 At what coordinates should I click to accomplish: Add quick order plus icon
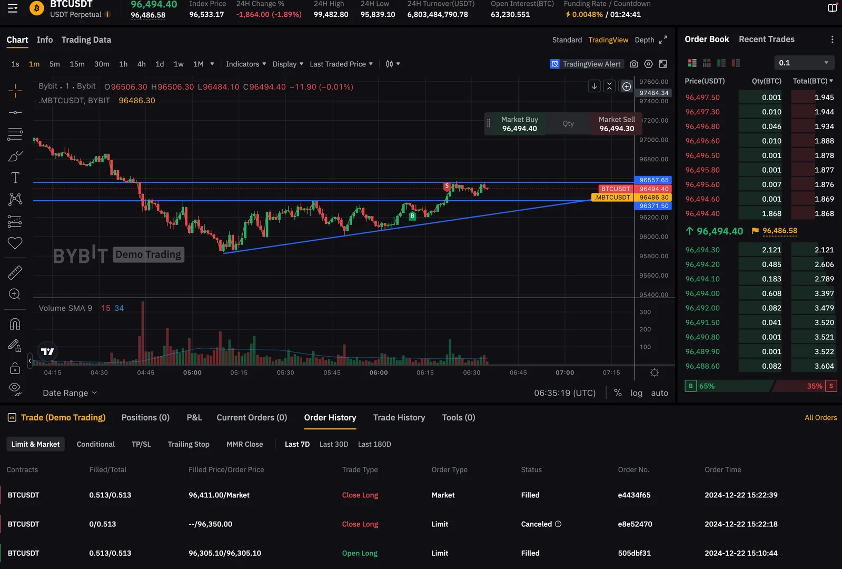pos(627,86)
